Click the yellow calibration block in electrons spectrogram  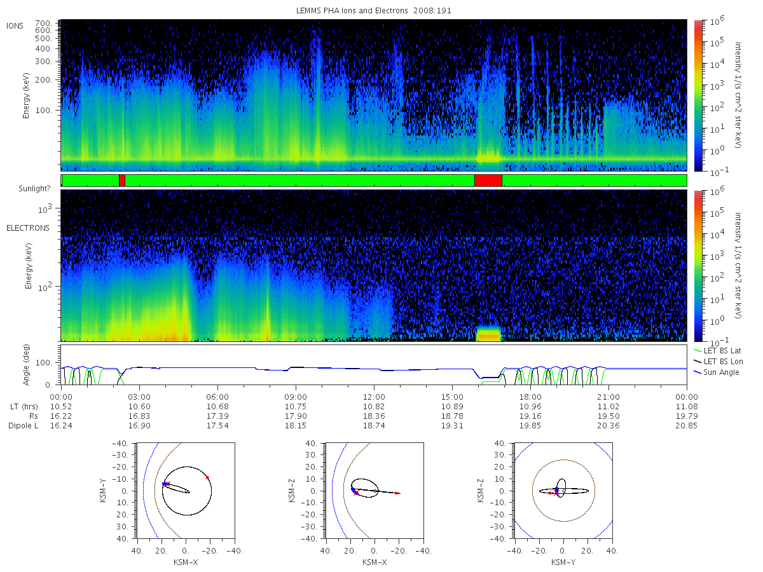pyautogui.click(x=488, y=334)
